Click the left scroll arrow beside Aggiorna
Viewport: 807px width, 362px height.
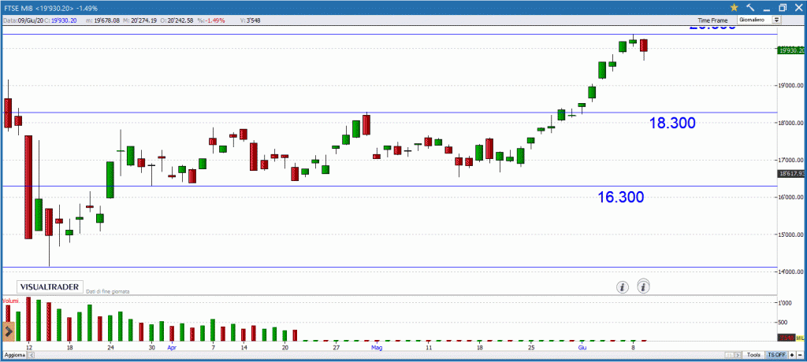click(31, 356)
